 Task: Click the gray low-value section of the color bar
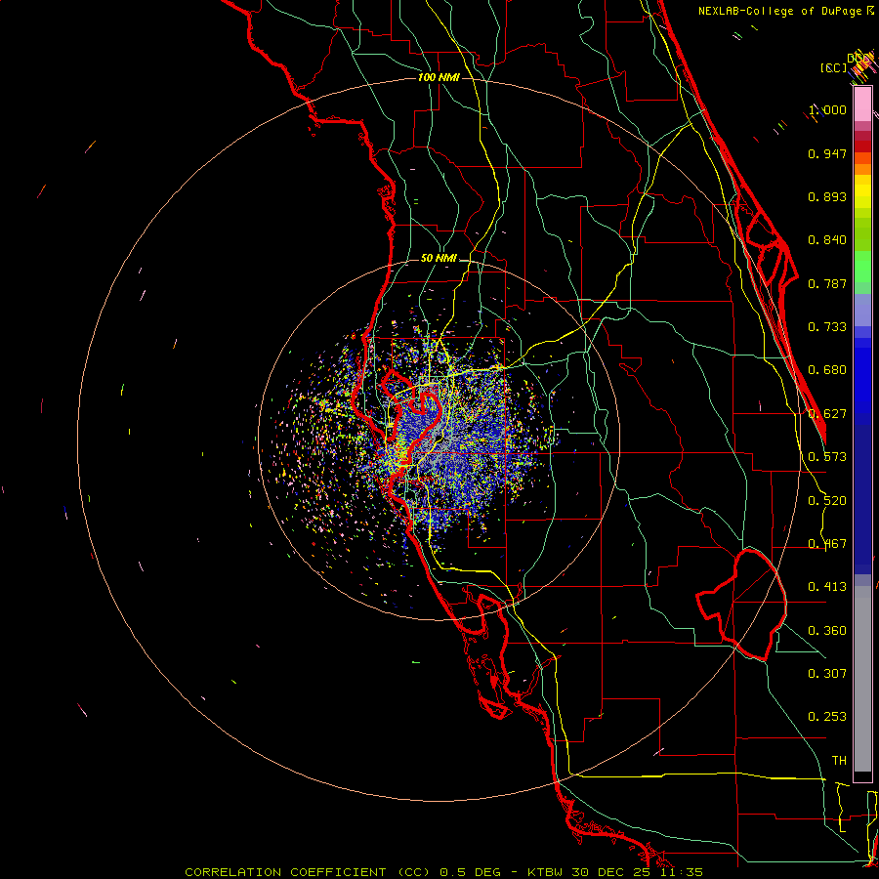click(x=862, y=679)
